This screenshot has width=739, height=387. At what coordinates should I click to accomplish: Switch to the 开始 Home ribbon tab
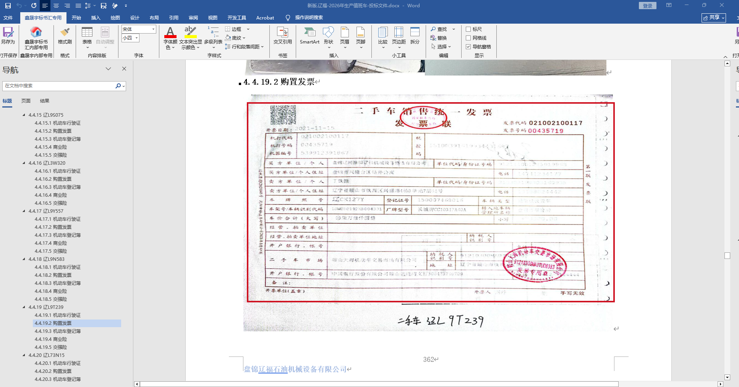pos(76,18)
